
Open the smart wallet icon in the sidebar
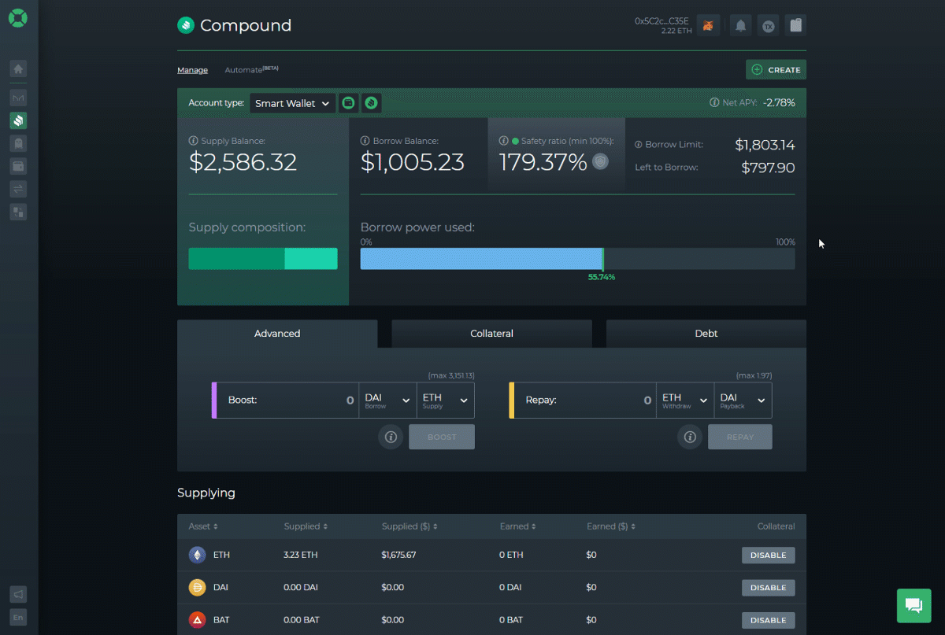coord(18,166)
